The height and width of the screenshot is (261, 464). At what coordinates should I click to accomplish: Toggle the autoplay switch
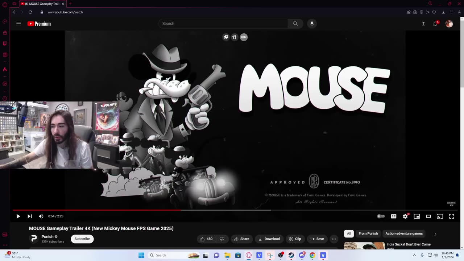381,216
